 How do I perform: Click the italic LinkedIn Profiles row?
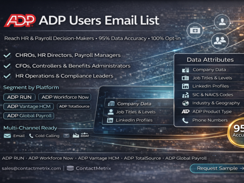(138, 120)
